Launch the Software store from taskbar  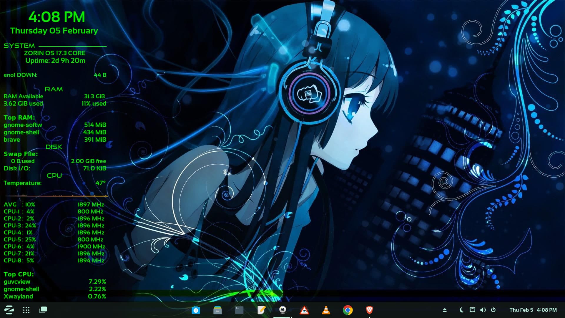point(196,310)
